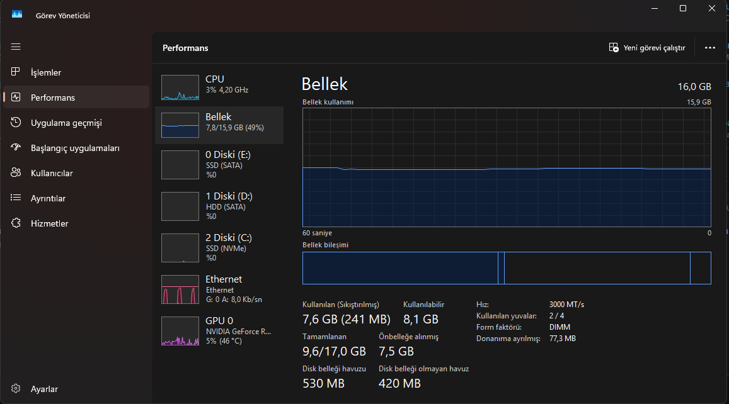Click the 15,9 GB graph maximum label
The image size is (729, 404).
coord(699,102)
